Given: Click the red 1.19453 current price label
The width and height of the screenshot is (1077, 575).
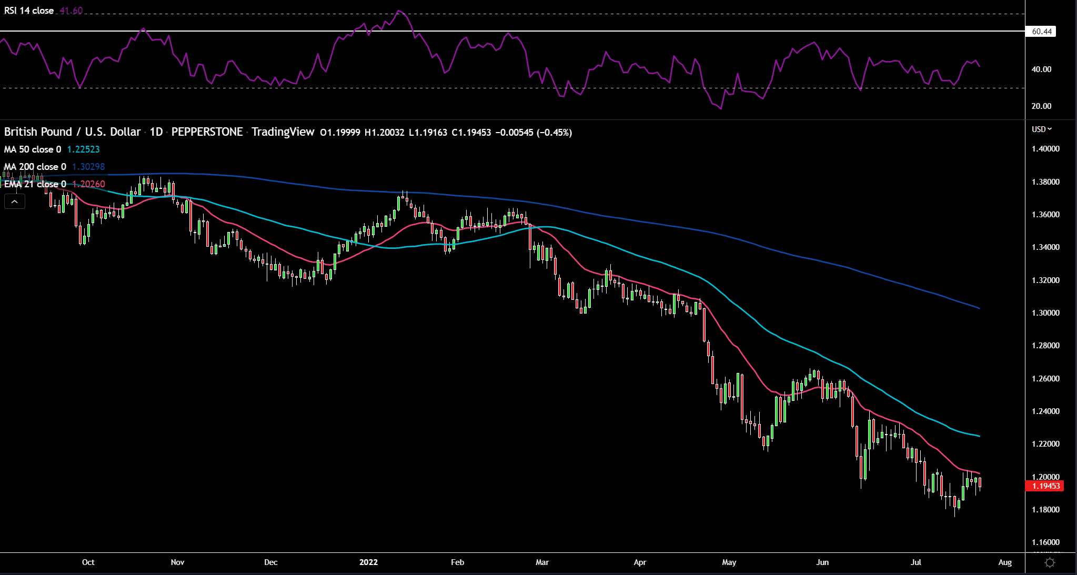Looking at the screenshot, I should (x=1045, y=486).
